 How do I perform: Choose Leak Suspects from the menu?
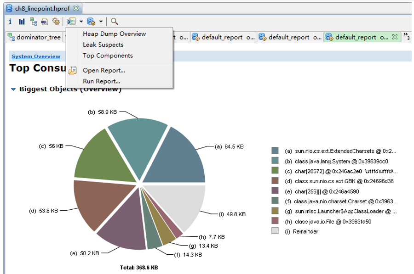pyautogui.click(x=103, y=45)
